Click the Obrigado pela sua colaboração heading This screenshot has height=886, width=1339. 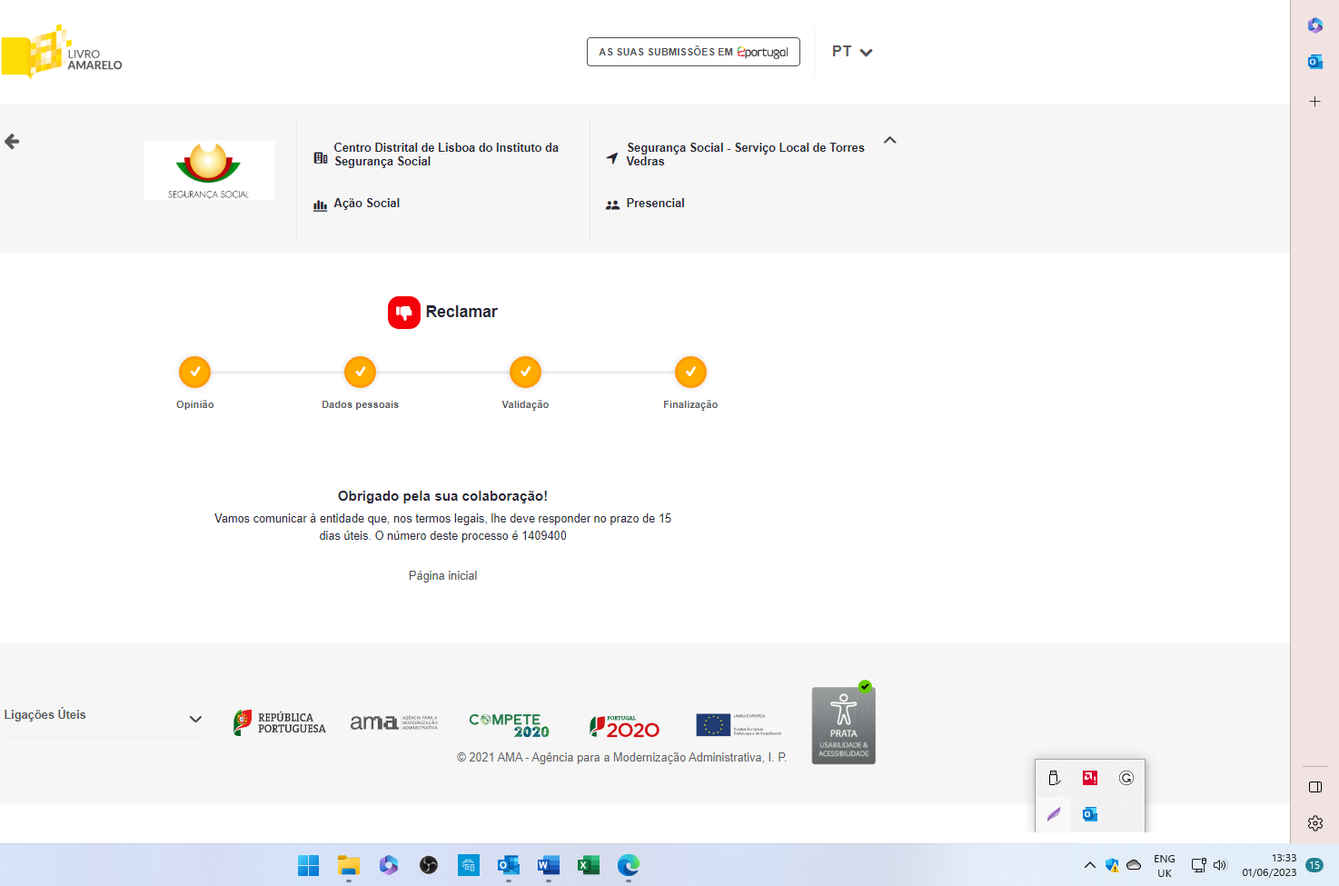(x=442, y=496)
